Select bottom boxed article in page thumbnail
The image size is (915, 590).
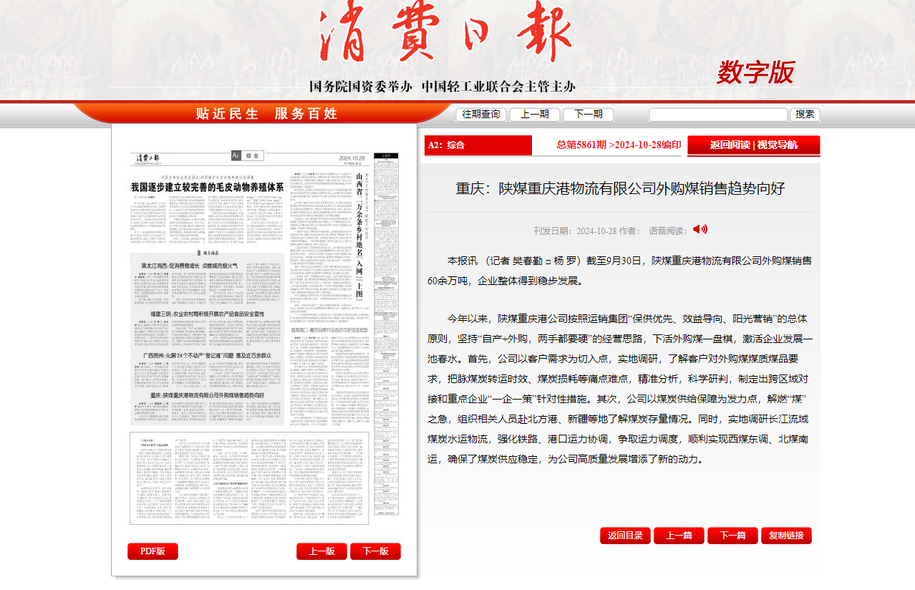[x=249, y=478]
